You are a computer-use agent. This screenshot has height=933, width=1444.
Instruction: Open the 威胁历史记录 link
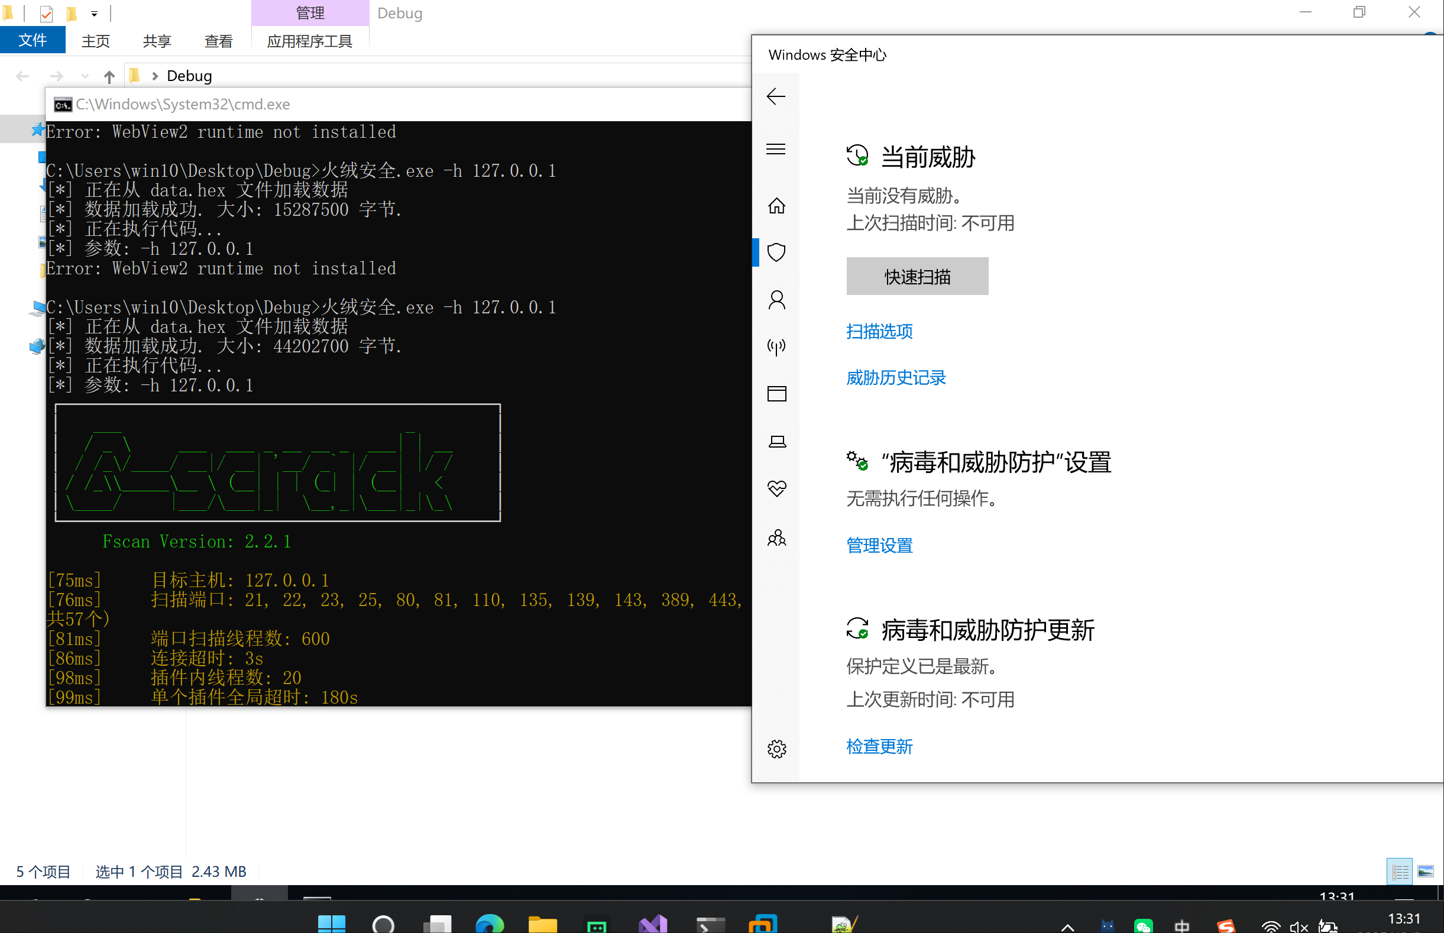click(x=896, y=378)
